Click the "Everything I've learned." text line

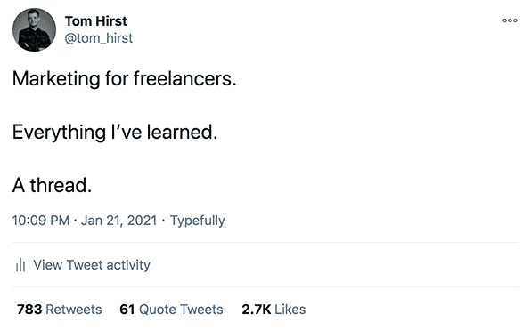[x=115, y=132]
